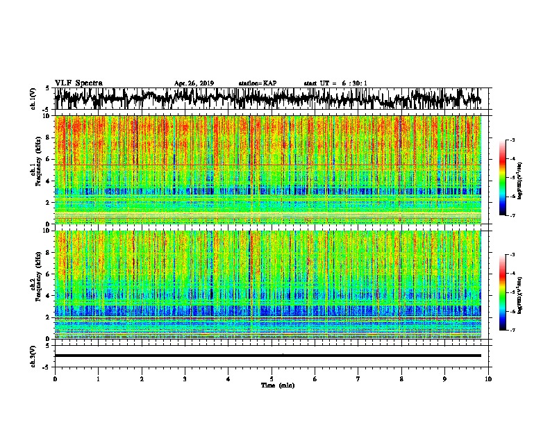Click time axis tick label "1"
This screenshot has height=425, width=550.
pyautogui.click(x=98, y=379)
